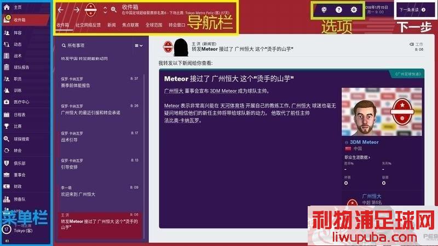Screen dimensions: 438x246
Task: Go back with the left arrow
Action: [x=61, y=10]
